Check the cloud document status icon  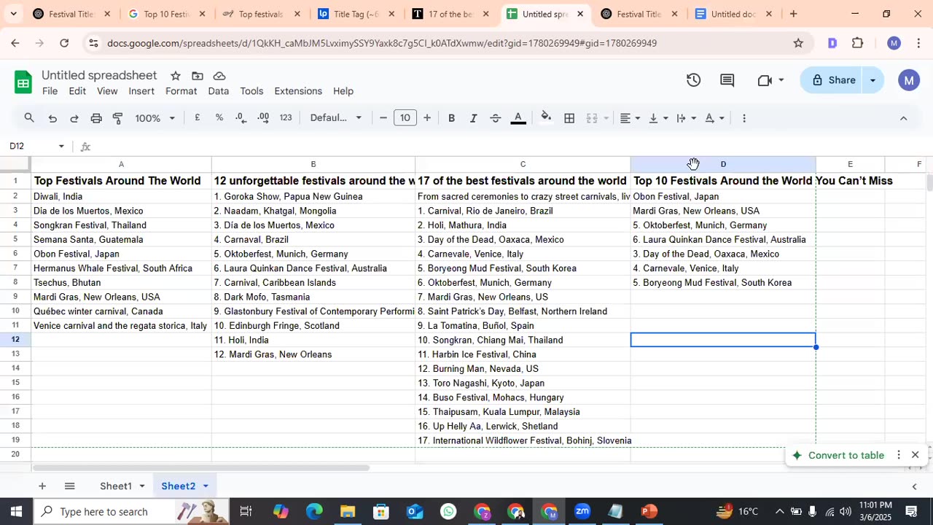219,76
